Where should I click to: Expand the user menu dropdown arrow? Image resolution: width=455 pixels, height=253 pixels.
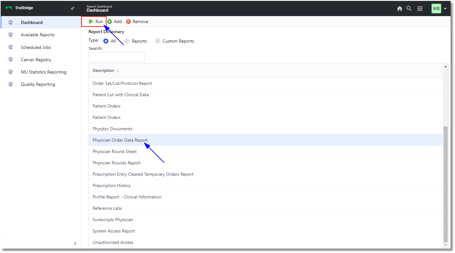click(x=445, y=9)
